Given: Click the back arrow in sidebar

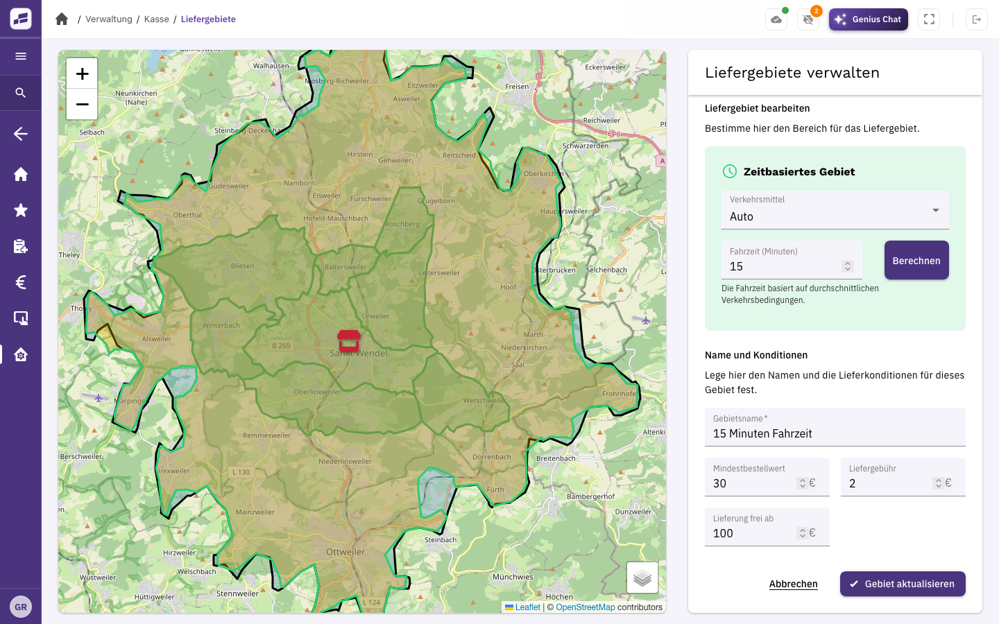Looking at the screenshot, I should (21, 134).
